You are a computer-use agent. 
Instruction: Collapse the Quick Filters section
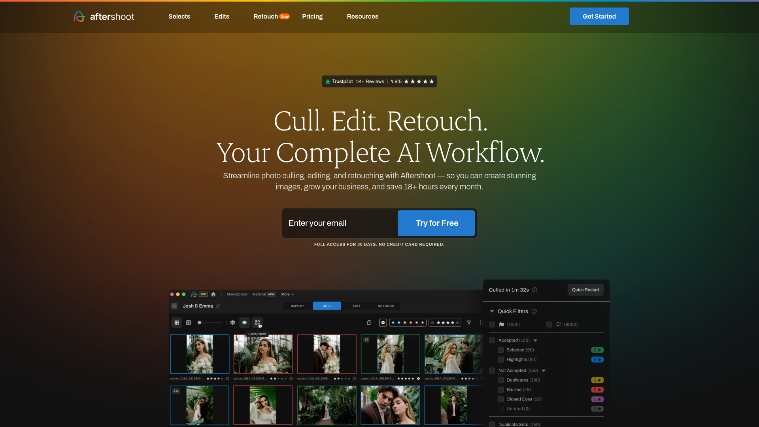pyautogui.click(x=492, y=311)
